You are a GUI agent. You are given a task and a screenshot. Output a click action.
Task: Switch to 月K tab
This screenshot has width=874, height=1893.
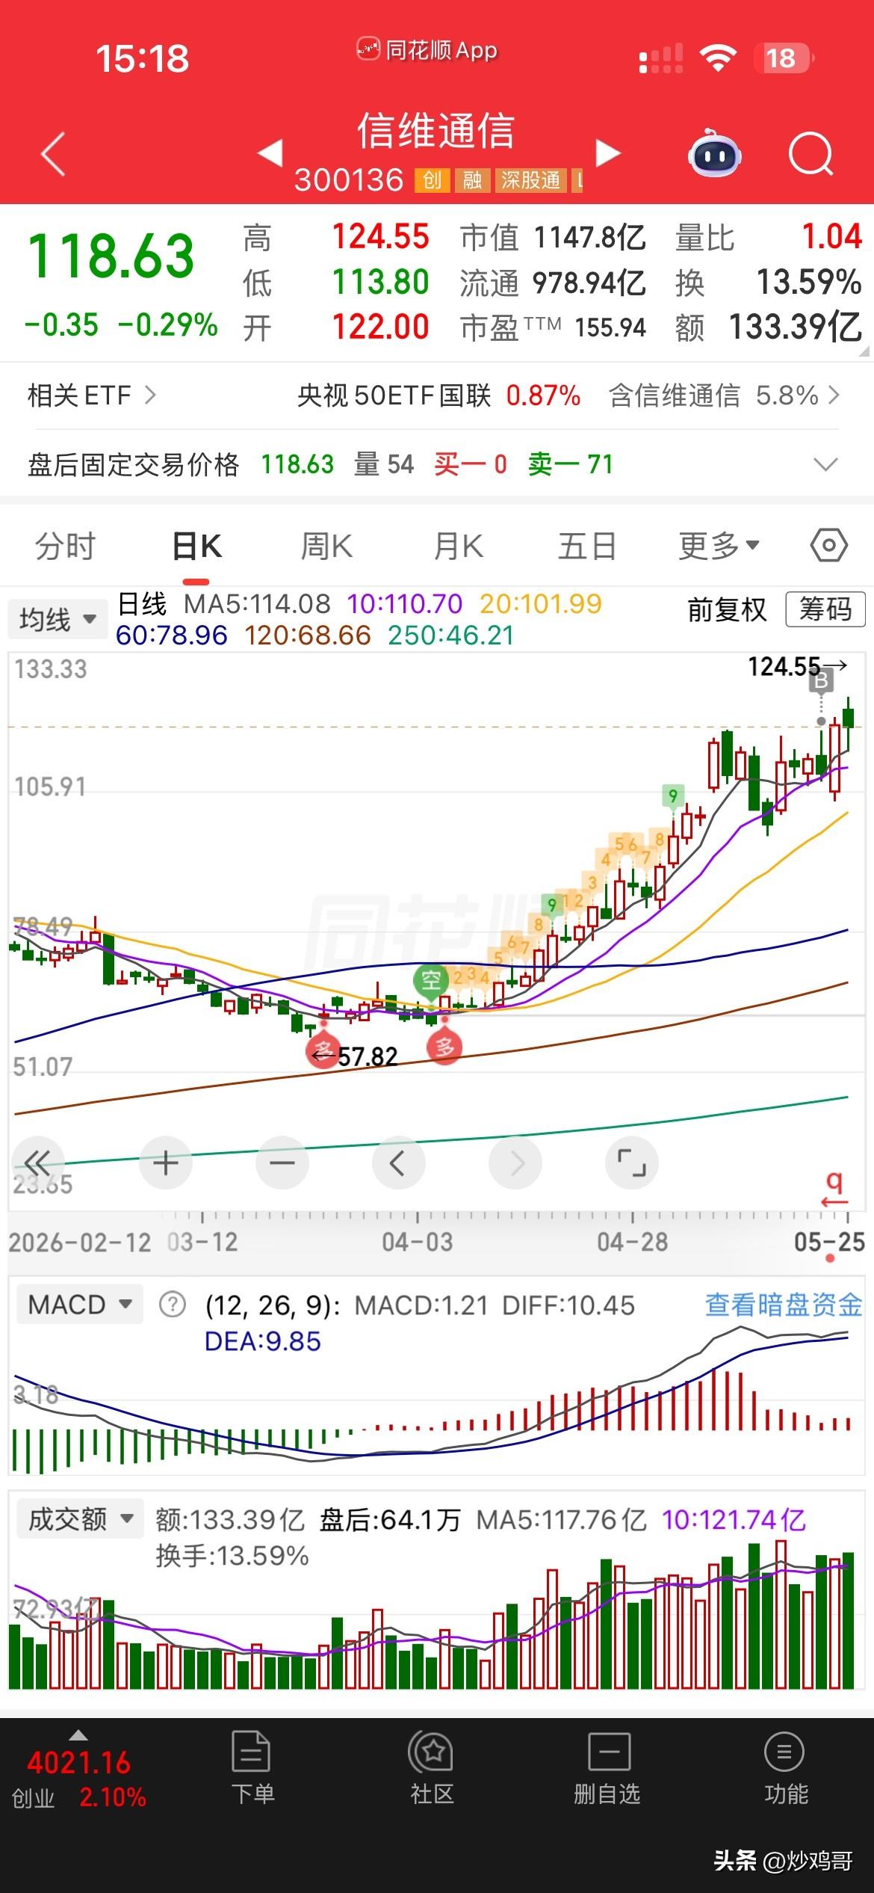click(x=458, y=547)
